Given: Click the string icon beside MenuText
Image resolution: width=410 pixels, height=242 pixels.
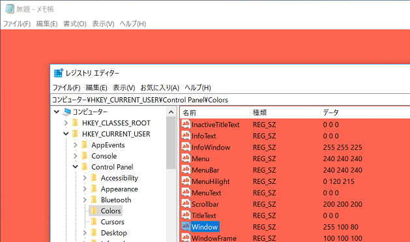Looking at the screenshot, I should 186,192.
